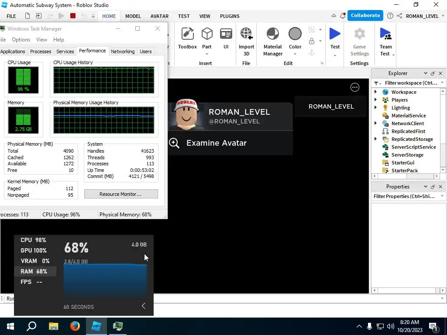Expand the Workspace tree node
Viewport: 447px width, 335px height.
(375, 92)
